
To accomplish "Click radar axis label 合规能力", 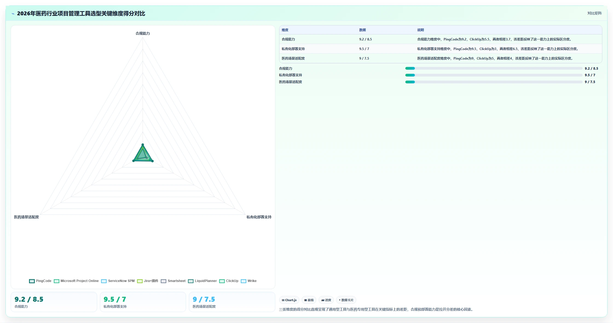I will pos(143,33).
